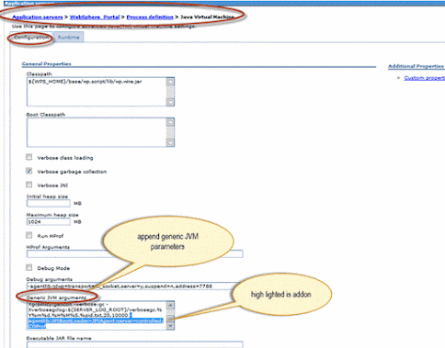Open Custom properties link
This screenshot has height=348, width=445.
(x=425, y=78)
